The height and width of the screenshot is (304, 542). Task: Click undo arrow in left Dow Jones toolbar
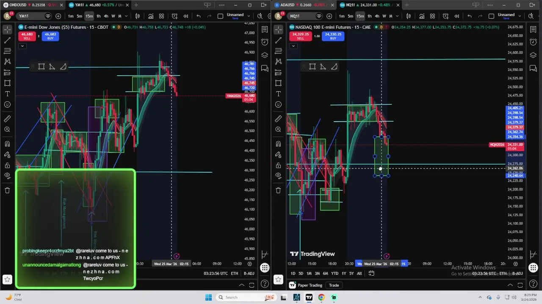point(199,16)
